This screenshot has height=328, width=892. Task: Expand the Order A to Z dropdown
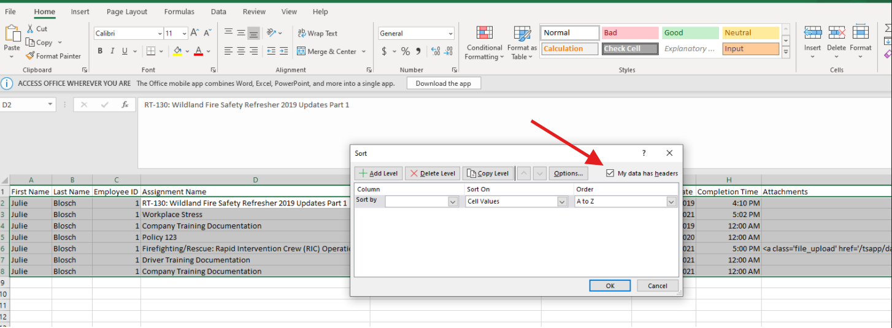tap(672, 201)
